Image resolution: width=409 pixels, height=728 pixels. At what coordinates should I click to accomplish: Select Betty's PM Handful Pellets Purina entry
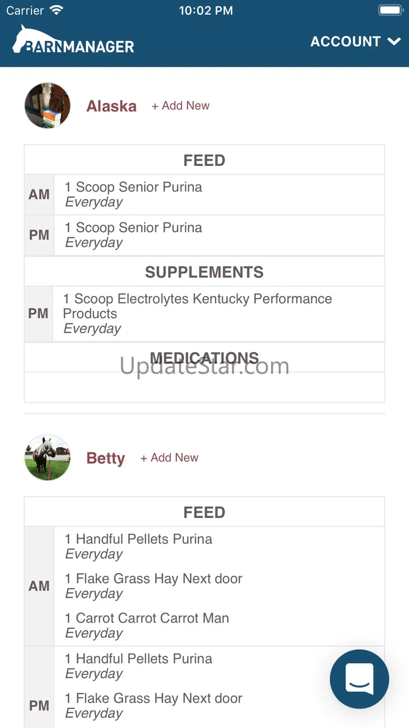[138, 666]
